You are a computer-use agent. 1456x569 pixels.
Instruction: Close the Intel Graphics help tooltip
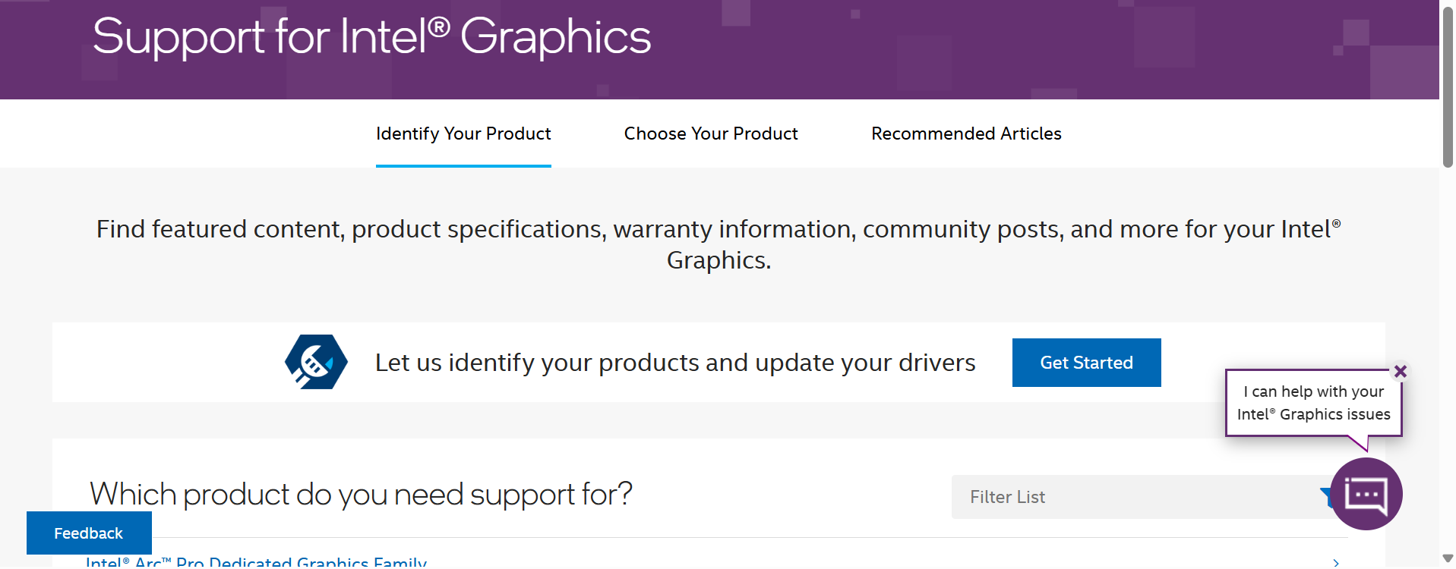(1401, 371)
